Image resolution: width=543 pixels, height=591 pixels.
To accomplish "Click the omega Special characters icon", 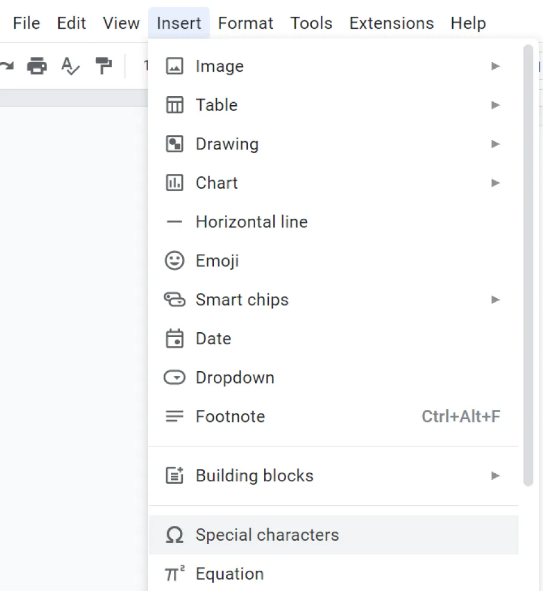I will pos(174,535).
